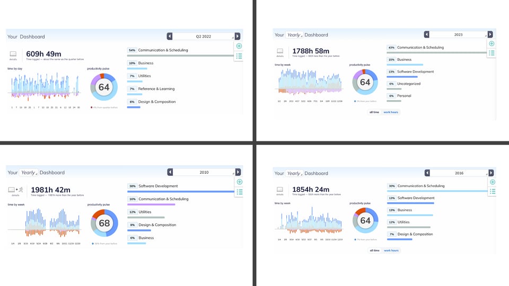Click the plus icon on the 2023 dashboard
The image size is (509, 286).
pos(492,44)
